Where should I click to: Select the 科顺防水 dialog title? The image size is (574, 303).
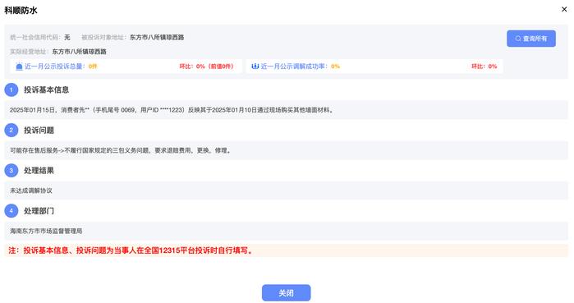[x=21, y=10]
